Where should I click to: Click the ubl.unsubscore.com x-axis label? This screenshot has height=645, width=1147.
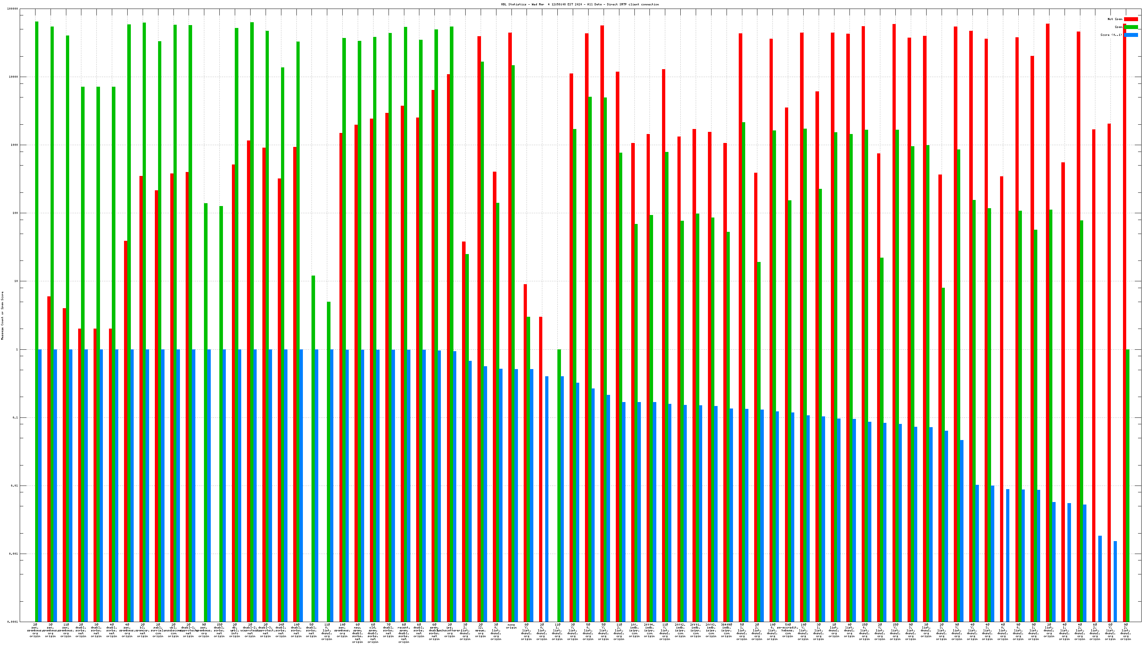[173, 630]
